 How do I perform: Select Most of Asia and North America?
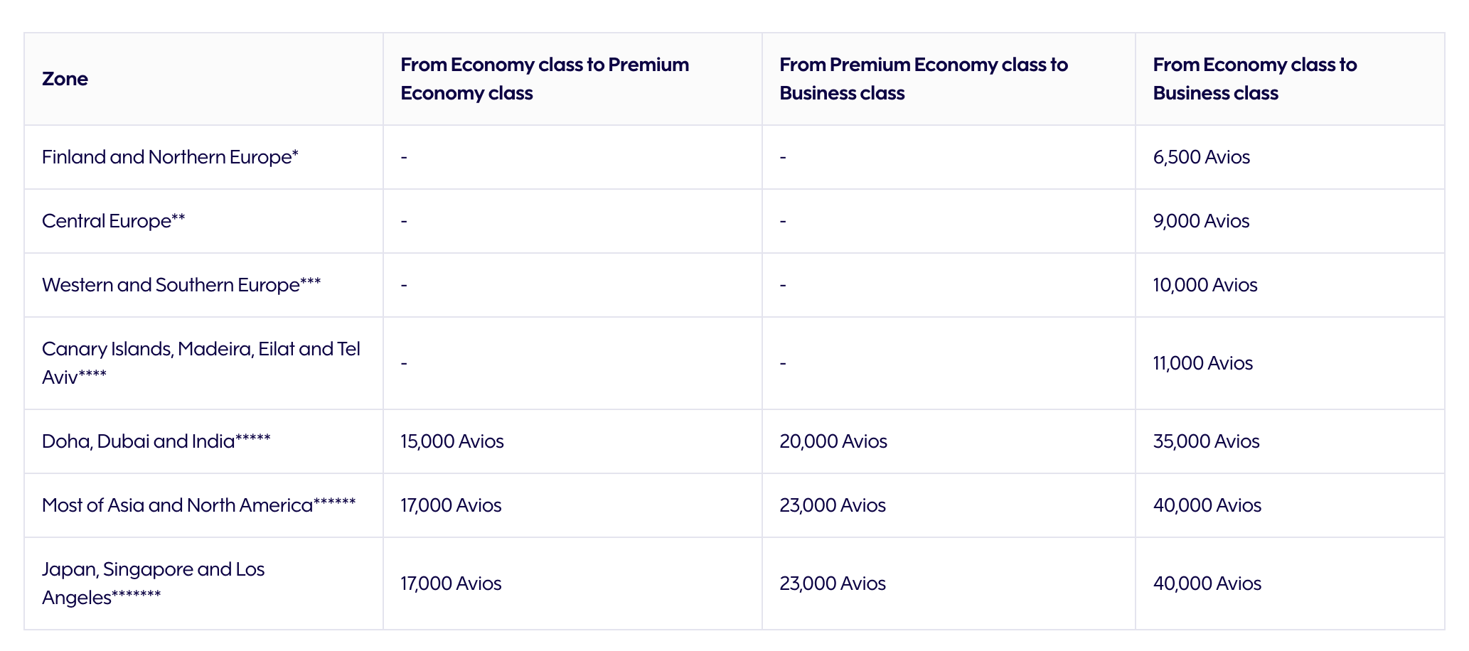[198, 505]
